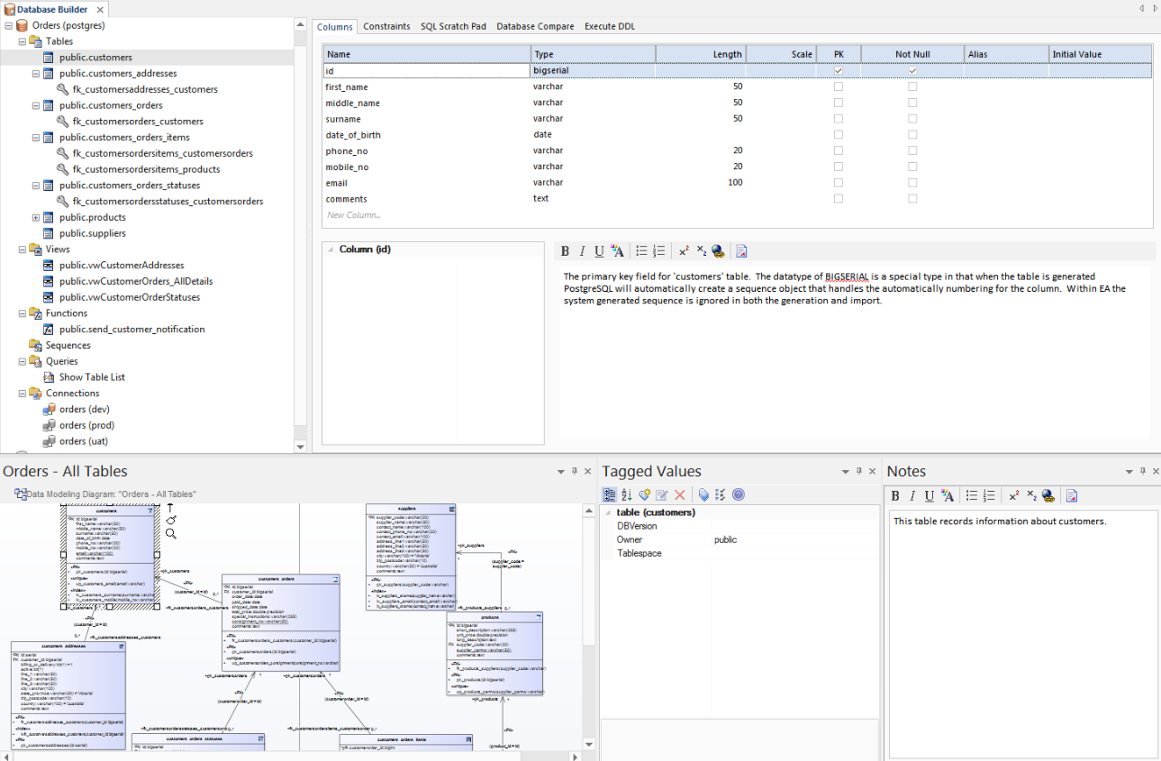
Task: Expand the public.products table node
Action: [36, 217]
